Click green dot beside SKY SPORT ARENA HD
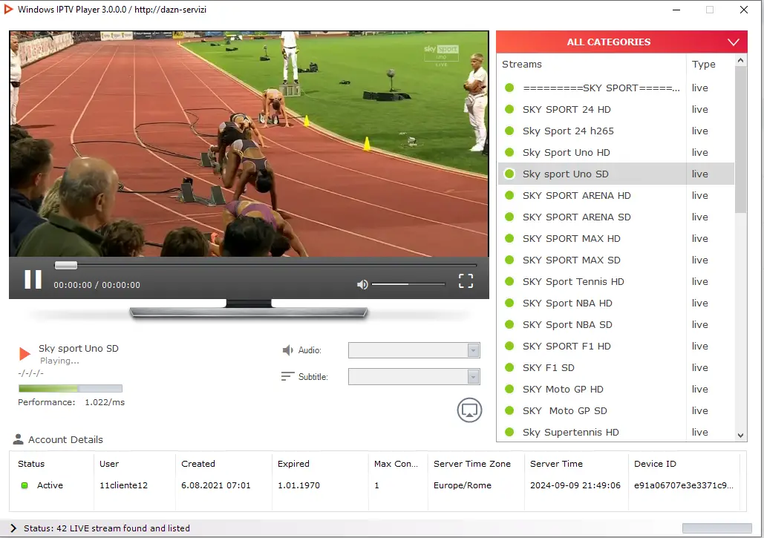Image resolution: width=764 pixels, height=538 pixels. [x=509, y=195]
